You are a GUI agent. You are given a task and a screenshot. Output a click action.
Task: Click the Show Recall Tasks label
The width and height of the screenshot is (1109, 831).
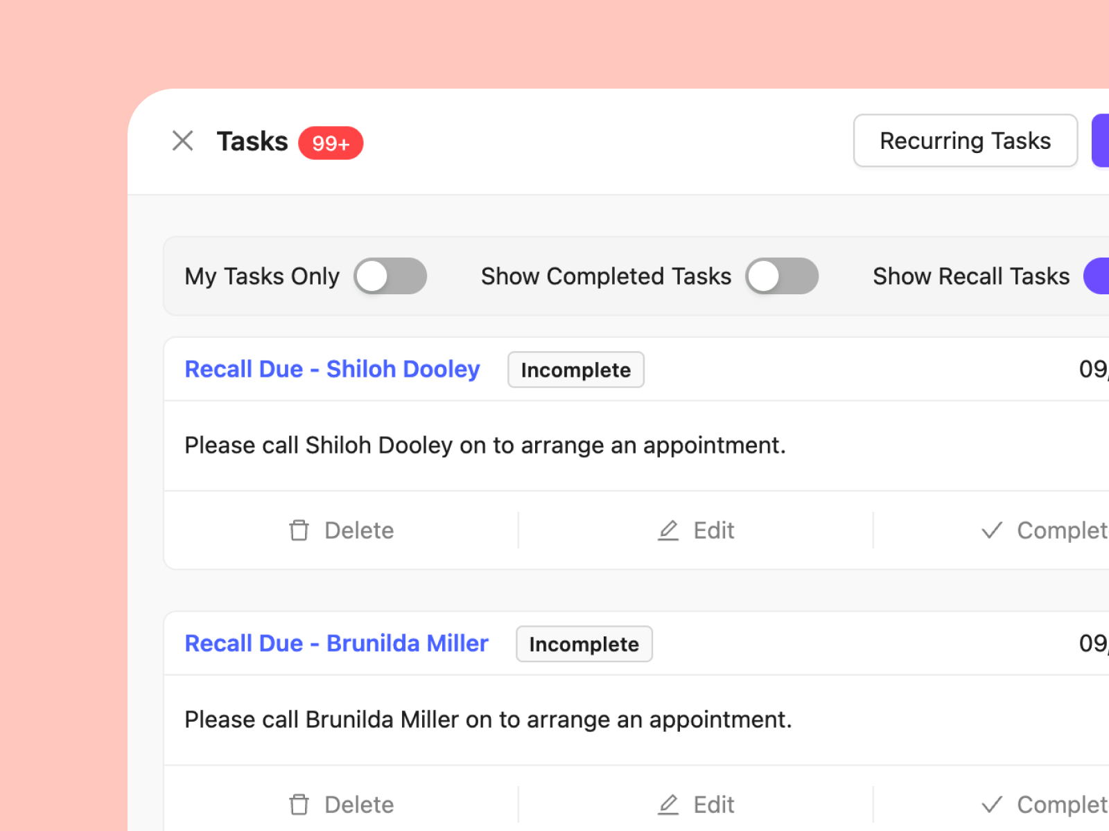click(971, 276)
